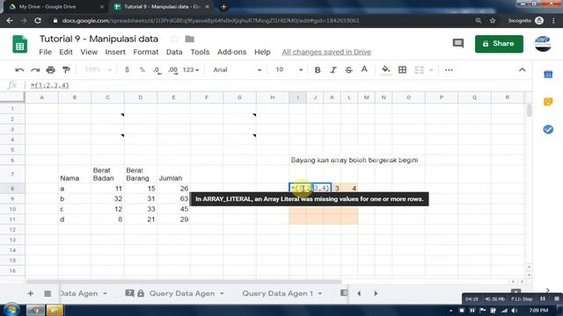
Task: Click the Print icon
Action: click(x=51, y=70)
